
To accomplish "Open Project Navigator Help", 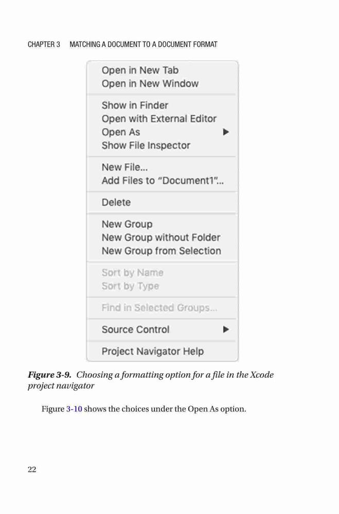I will pos(162,352).
